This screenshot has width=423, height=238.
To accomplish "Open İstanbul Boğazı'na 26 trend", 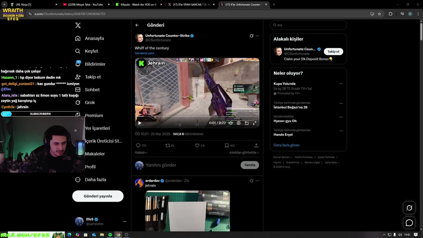I will pos(290,107).
